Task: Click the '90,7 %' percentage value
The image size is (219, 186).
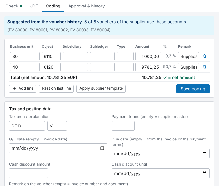Action: click(x=169, y=67)
